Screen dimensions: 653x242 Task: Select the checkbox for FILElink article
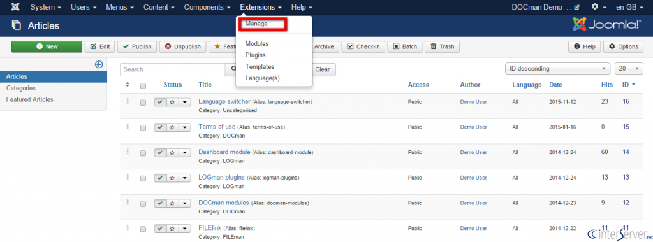click(143, 229)
